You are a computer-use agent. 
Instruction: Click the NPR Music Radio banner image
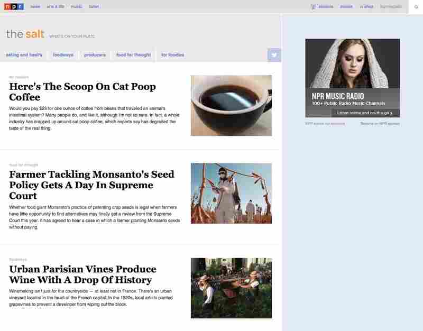pyautogui.click(x=353, y=78)
